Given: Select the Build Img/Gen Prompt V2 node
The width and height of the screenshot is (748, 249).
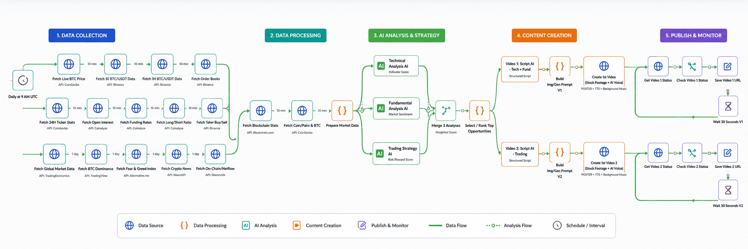Looking at the screenshot, I should pos(560,152).
